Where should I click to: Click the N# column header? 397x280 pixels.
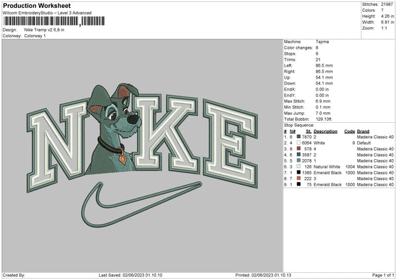[292, 131]
